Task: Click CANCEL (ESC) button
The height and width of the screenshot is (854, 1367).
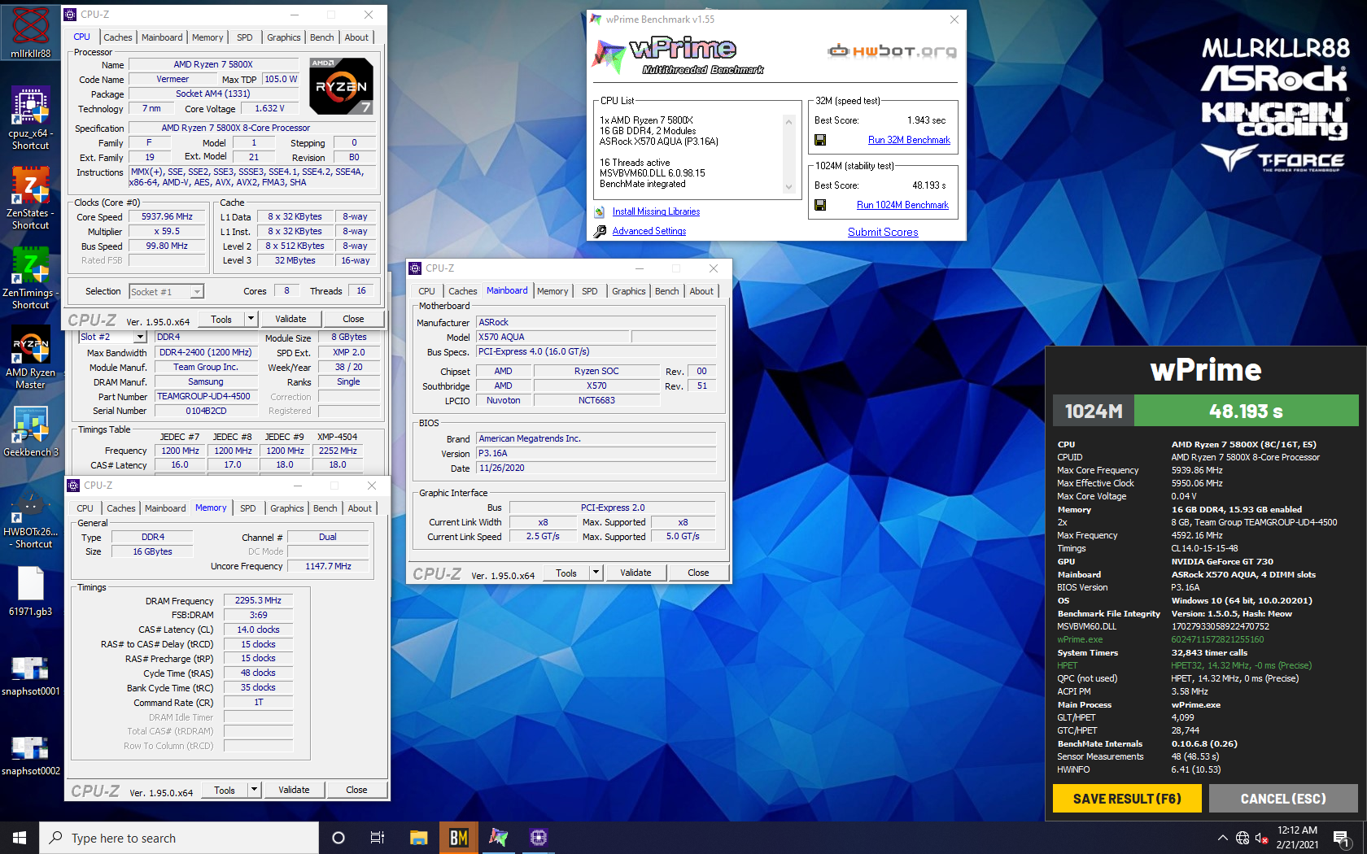Action: (1283, 799)
